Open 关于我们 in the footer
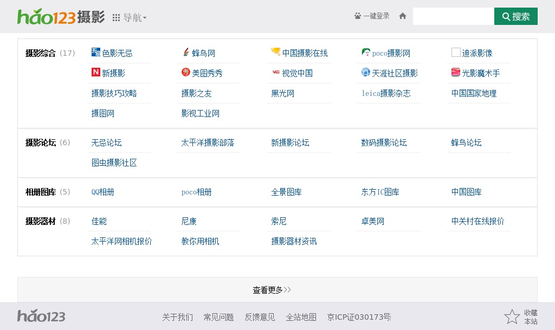Image resolution: width=555 pixels, height=330 pixels. coord(177,317)
